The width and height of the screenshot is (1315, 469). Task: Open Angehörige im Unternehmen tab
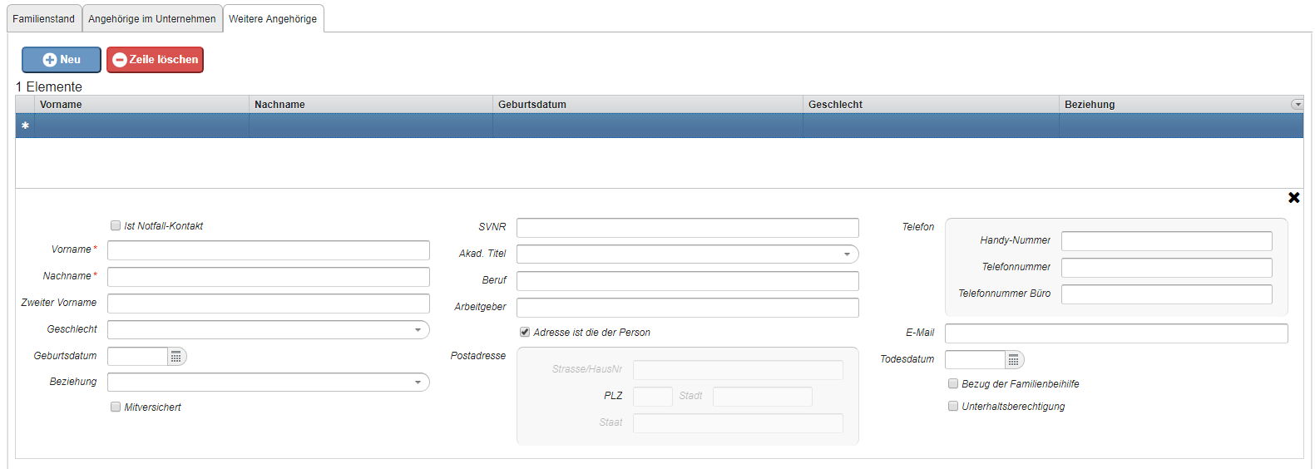(x=152, y=19)
